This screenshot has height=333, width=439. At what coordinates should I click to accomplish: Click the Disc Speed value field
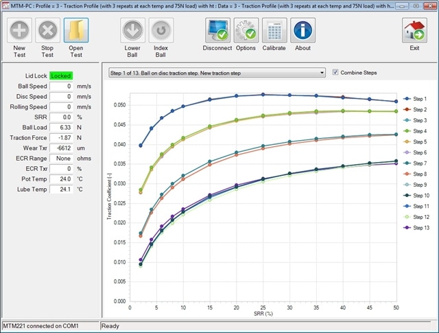[61, 96]
